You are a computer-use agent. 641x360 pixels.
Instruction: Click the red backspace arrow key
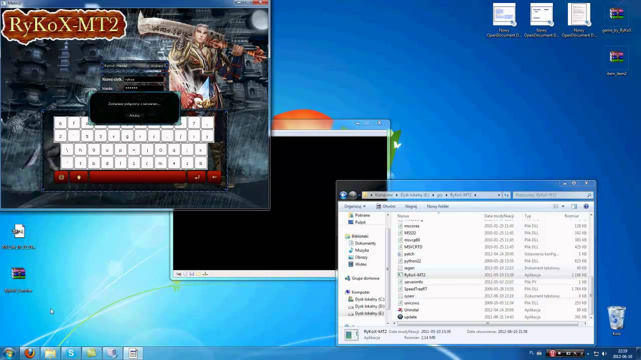tap(214, 177)
